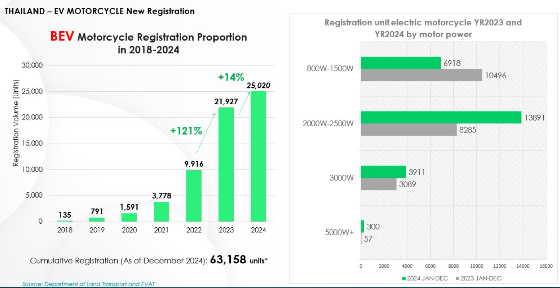This screenshot has height=288, width=560.
Task: Click the 'Cumulative Registration (As of December 2024)' text
Action: pos(119,261)
